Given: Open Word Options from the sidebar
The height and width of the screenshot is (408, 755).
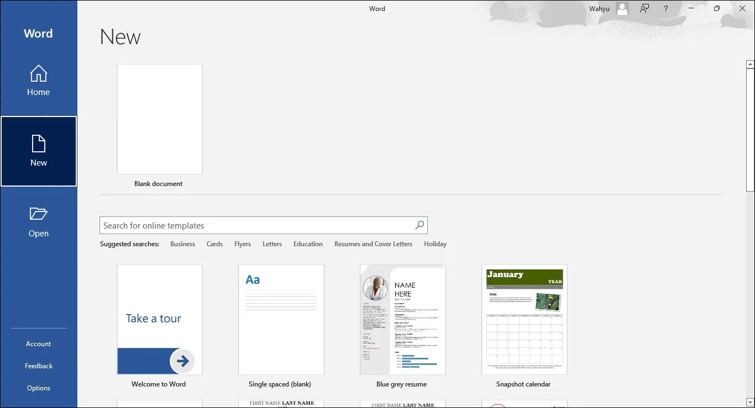Looking at the screenshot, I should click(x=38, y=388).
